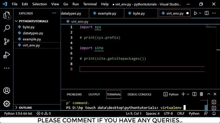Open editor more actions menu
Screen dimensions: 220x123
click(x=214, y=13)
